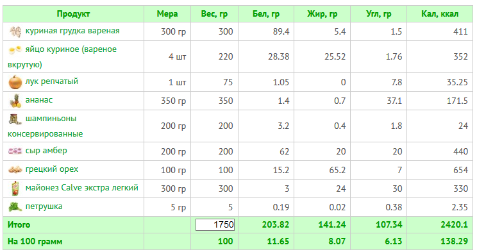Click the pineapple carbs value 37.1
477x252 pixels.
point(394,101)
